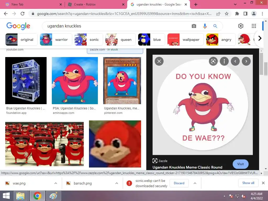Viewport: 268px width, 201px height.
Task: Switch to the Create - Roblox tab
Action: point(96,4)
